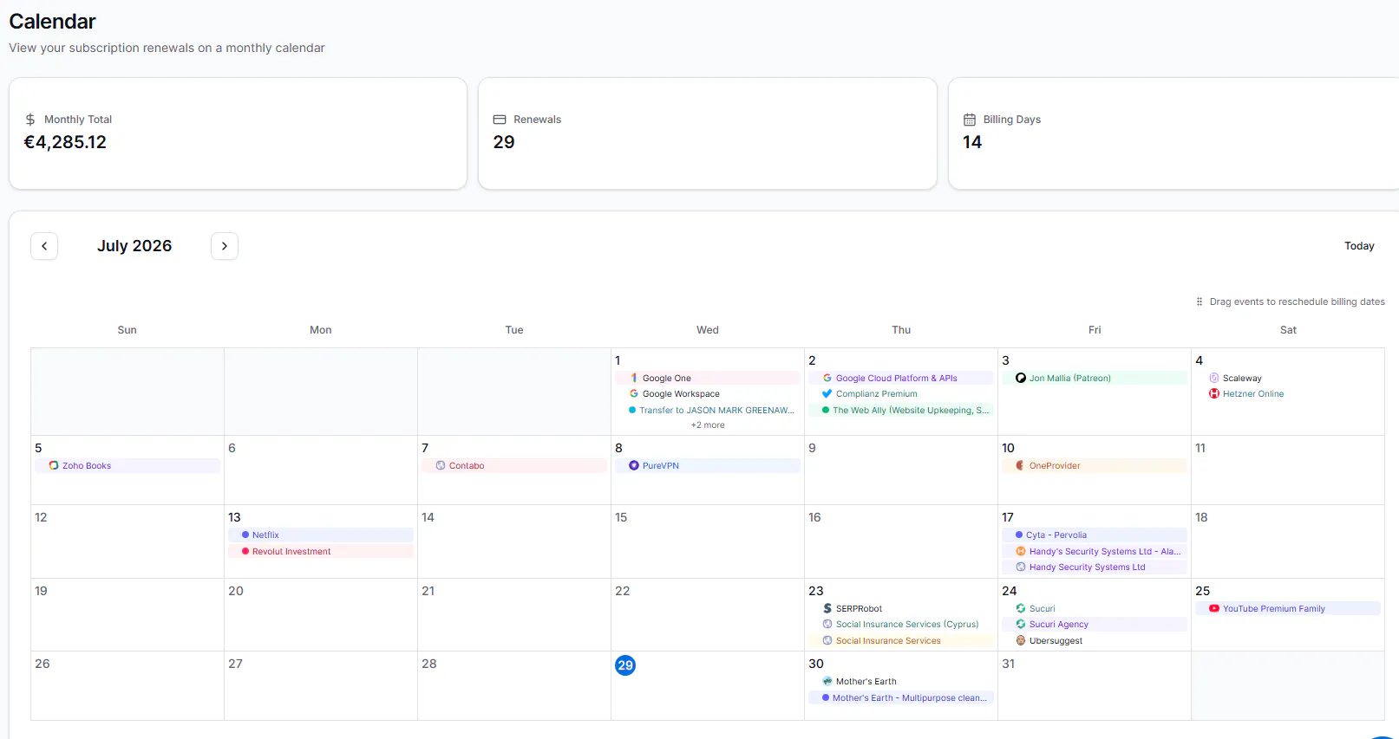The width and height of the screenshot is (1399, 739).
Task: Click the dollar icon beside Monthly Total
Action: 30,120
